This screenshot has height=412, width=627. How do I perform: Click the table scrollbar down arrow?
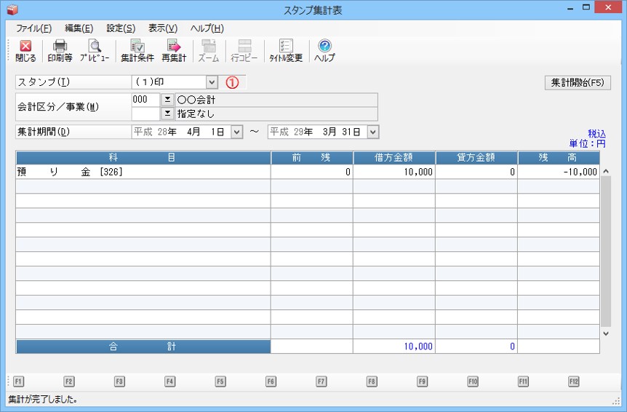click(606, 333)
